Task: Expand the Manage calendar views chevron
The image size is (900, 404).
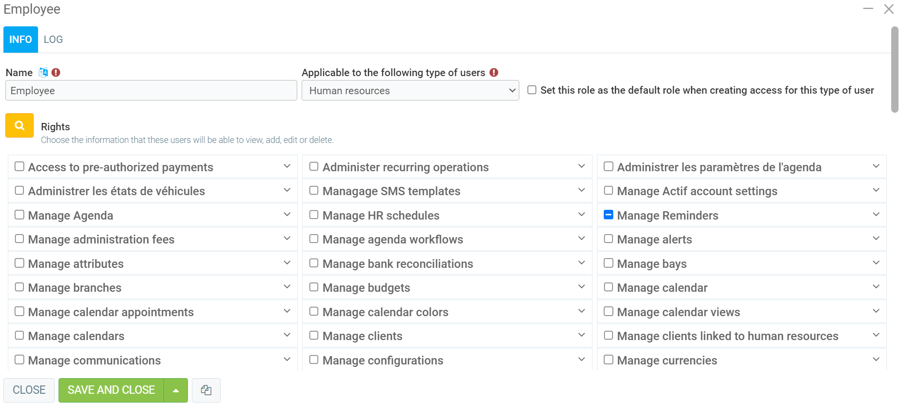Action: click(876, 311)
